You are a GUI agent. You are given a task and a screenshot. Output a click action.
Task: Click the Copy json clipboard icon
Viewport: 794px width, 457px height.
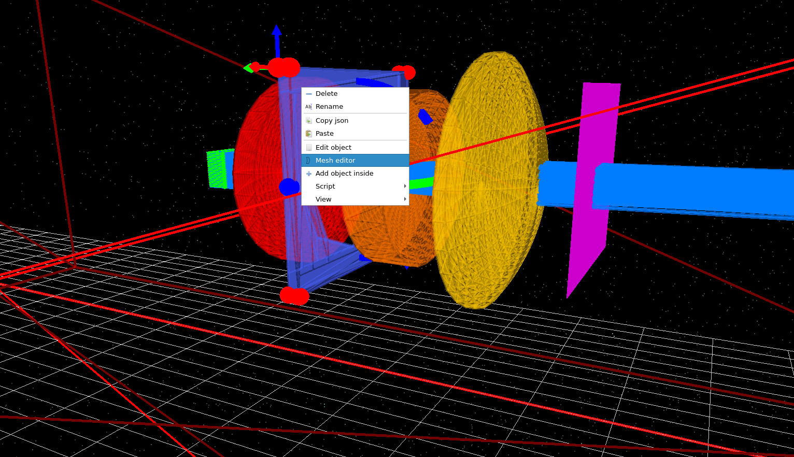[309, 120]
